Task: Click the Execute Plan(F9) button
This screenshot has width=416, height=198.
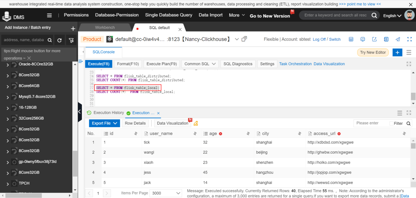Action: (162, 64)
